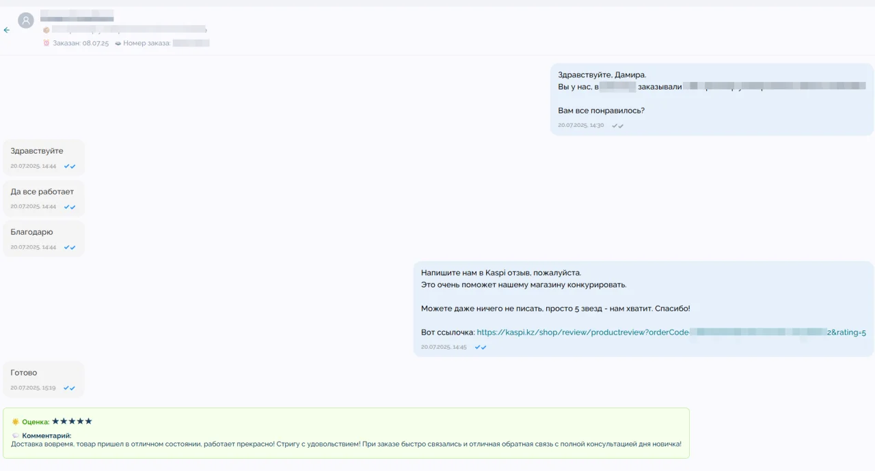Click the alarm clock icon beside Заказан
This screenshot has height=471, width=875.
[46, 43]
